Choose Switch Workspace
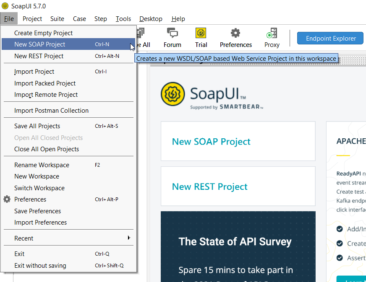The height and width of the screenshot is (282, 366). pyautogui.click(x=68, y=188)
